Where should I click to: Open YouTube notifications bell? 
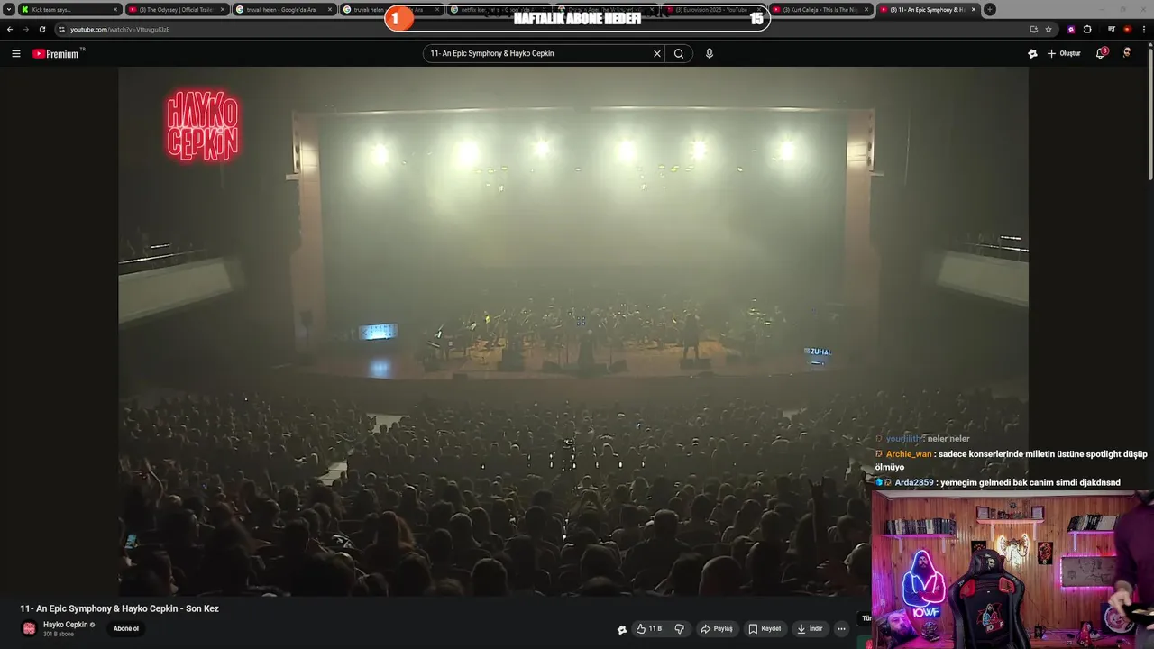tap(1101, 53)
